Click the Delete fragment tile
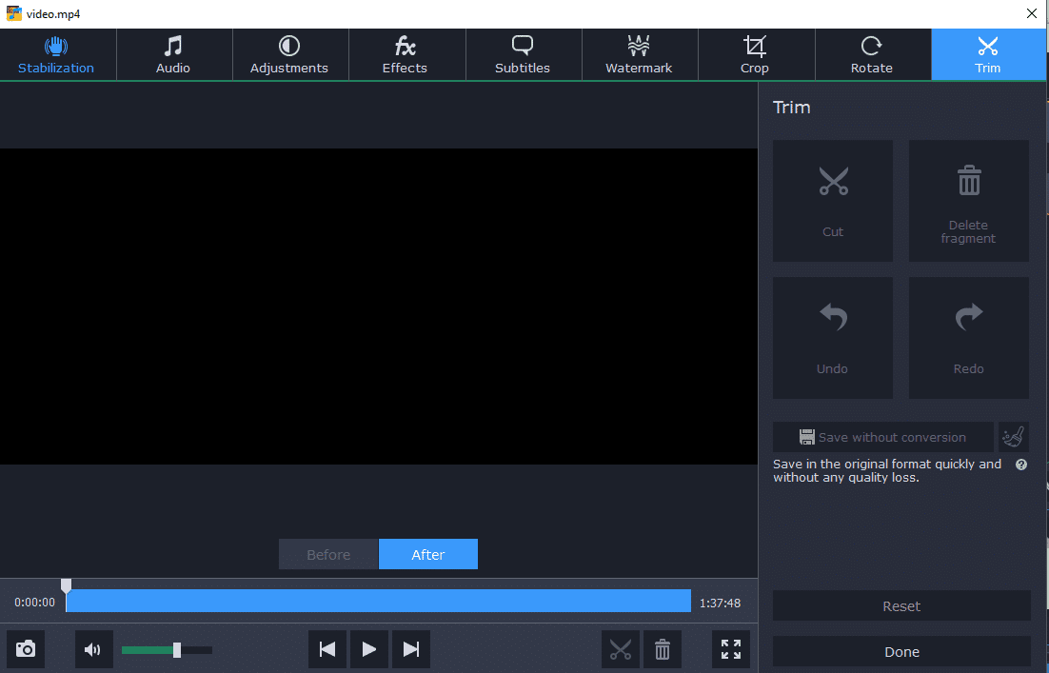1049x673 pixels. coord(968,201)
